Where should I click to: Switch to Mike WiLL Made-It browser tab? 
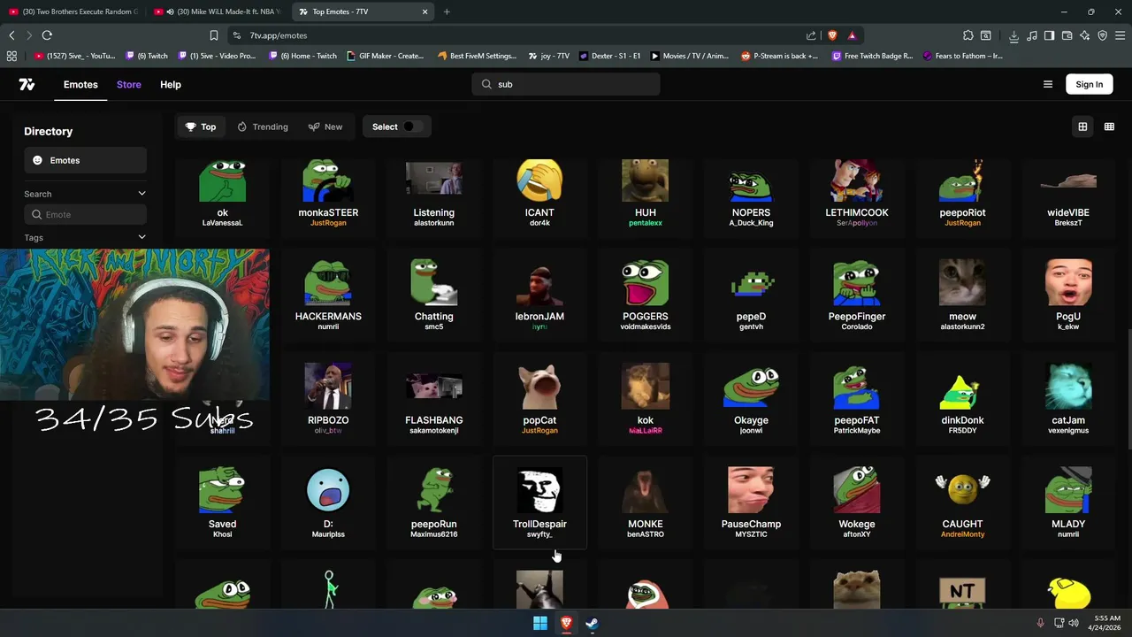[x=217, y=12]
